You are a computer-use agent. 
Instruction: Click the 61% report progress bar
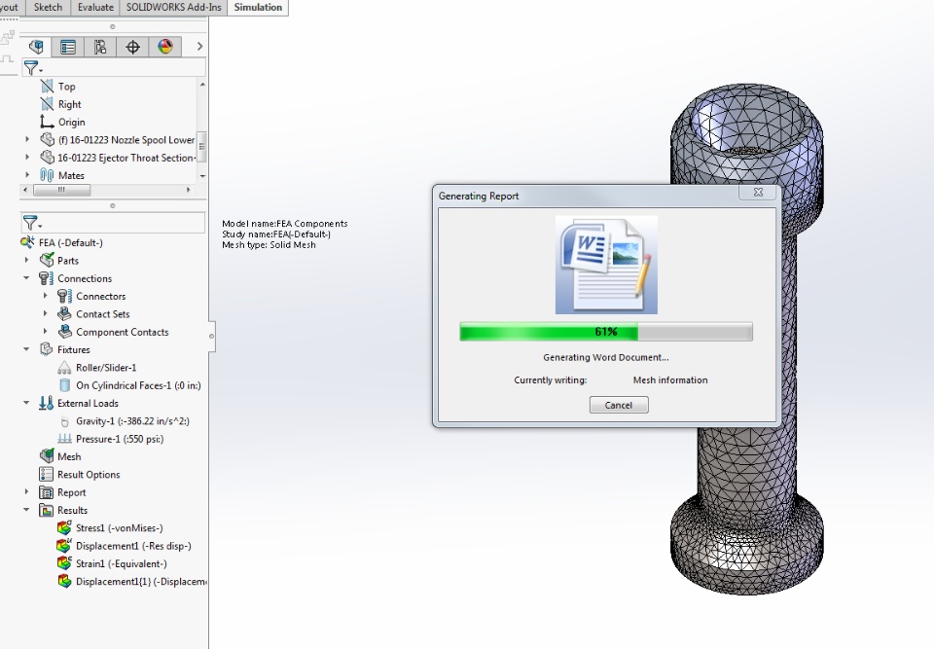point(606,332)
